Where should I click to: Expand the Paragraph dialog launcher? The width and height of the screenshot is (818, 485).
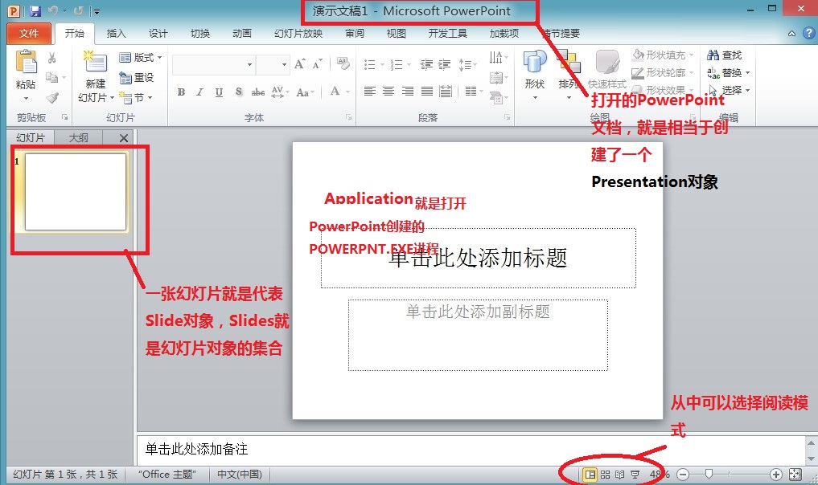(507, 118)
